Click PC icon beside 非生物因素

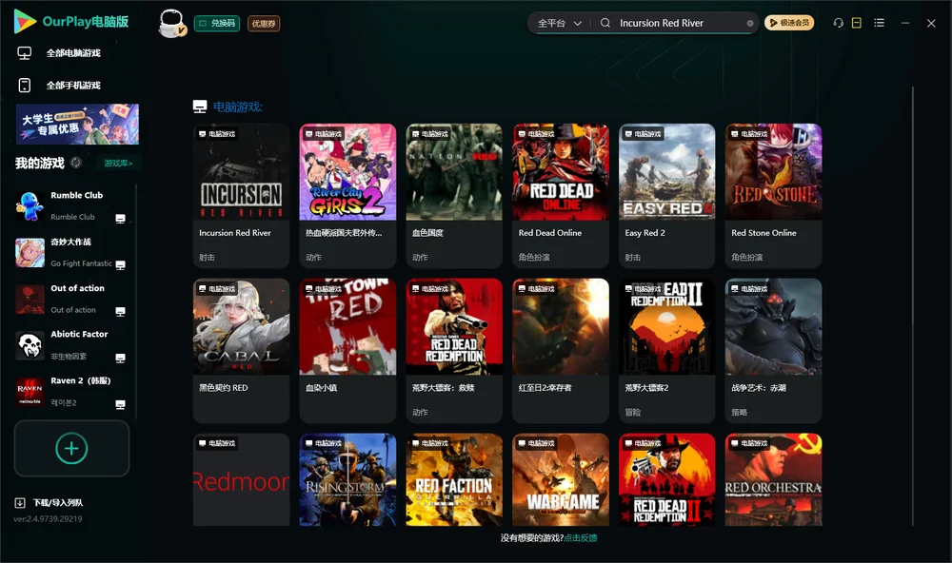tap(120, 358)
